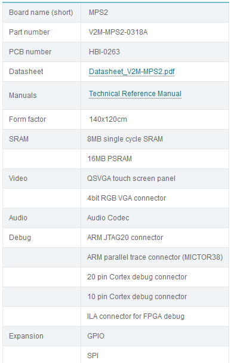Open the Datasheet_V2M-MPS2.pdf link
The width and height of the screenshot is (234, 363).
pos(132,72)
